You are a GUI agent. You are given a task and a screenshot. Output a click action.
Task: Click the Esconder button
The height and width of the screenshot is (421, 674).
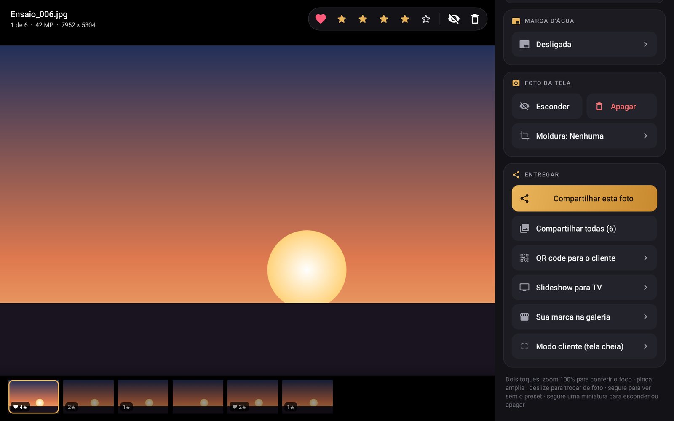tap(547, 107)
